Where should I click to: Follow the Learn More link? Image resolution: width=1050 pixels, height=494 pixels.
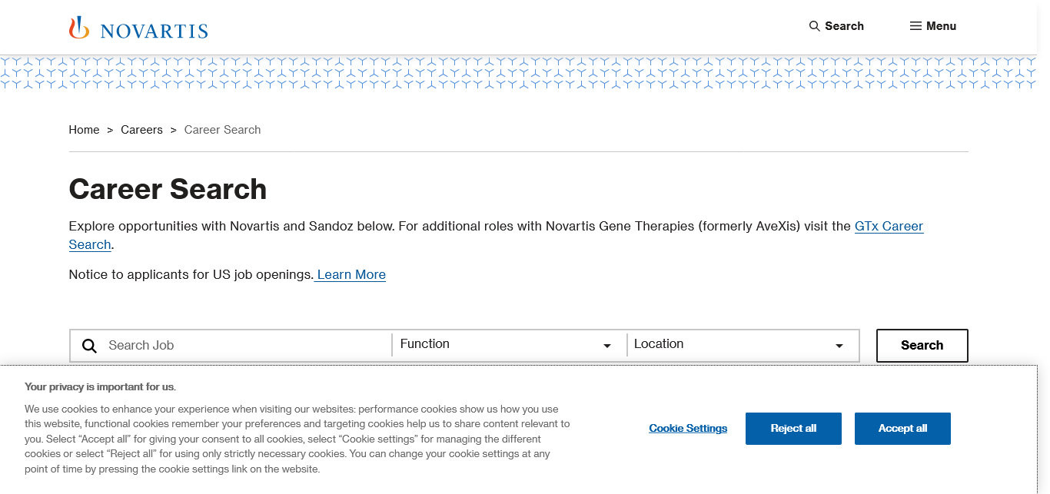(351, 275)
